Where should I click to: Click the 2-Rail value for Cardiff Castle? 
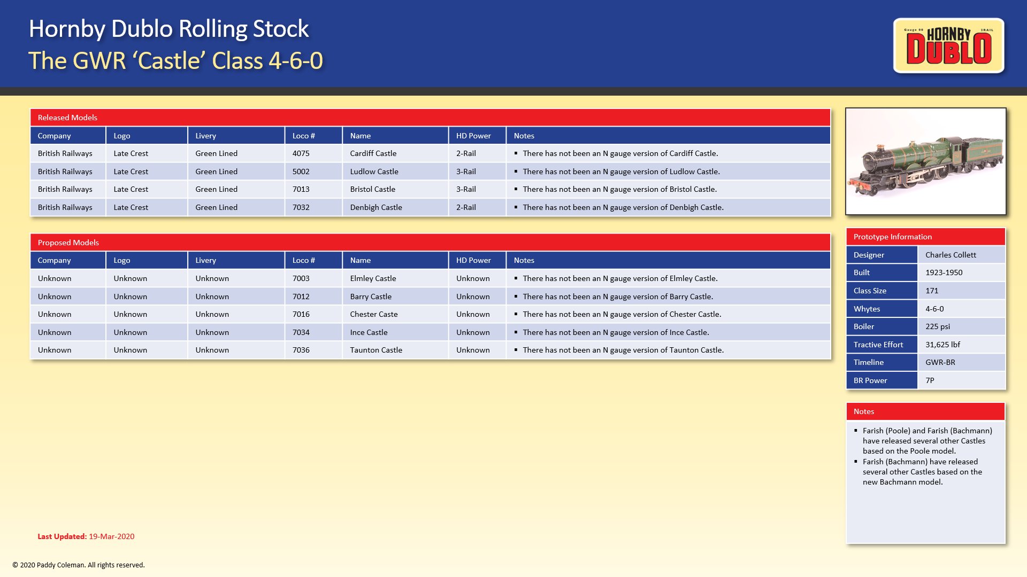coord(466,153)
